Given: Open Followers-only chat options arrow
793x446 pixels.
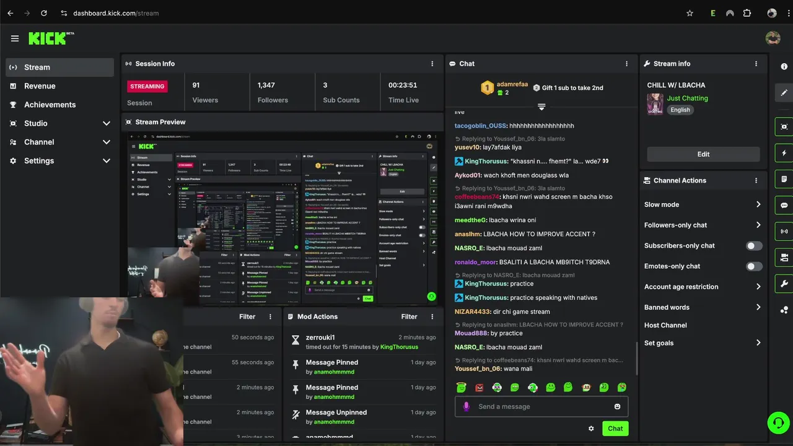Looking at the screenshot, I should click(758, 225).
